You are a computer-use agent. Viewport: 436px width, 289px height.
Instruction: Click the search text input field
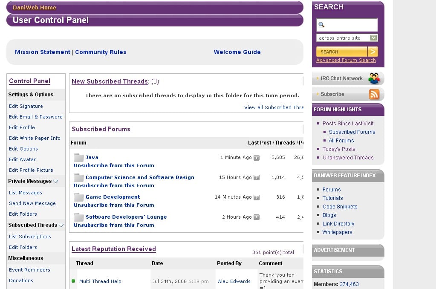pos(347,25)
